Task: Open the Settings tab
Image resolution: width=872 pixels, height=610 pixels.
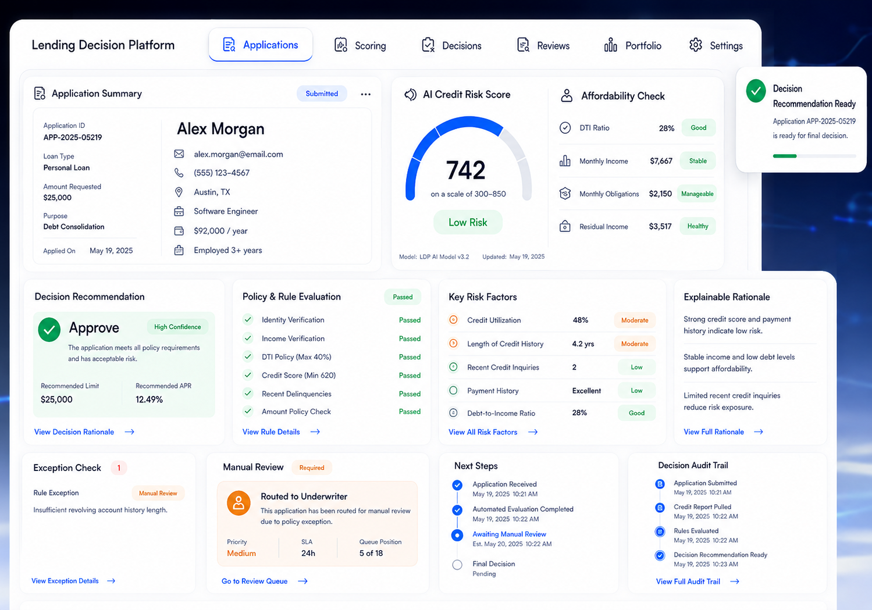Action: click(716, 45)
